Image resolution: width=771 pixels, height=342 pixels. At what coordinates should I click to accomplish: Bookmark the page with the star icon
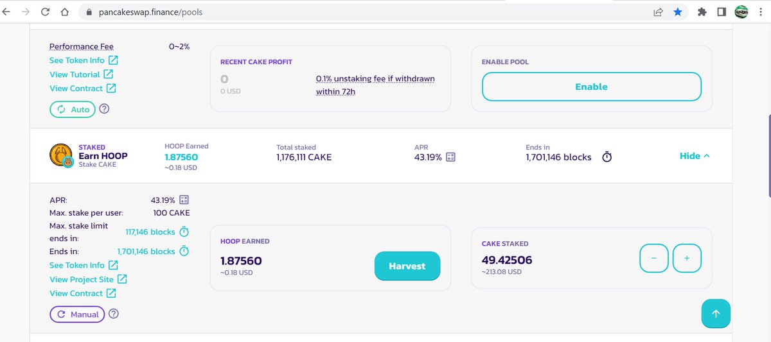(678, 12)
